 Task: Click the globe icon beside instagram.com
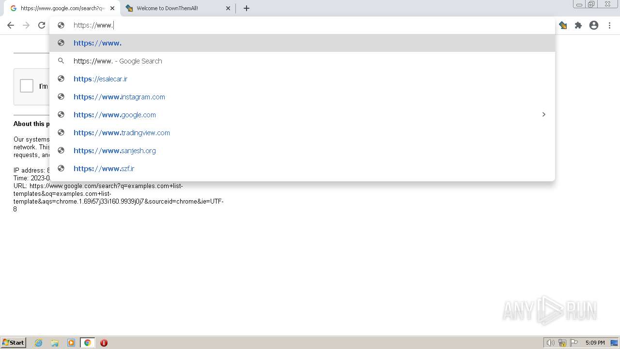(x=61, y=96)
